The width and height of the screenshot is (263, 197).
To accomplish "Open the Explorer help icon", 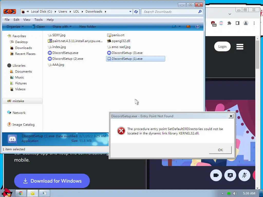I will [x=198, y=26].
